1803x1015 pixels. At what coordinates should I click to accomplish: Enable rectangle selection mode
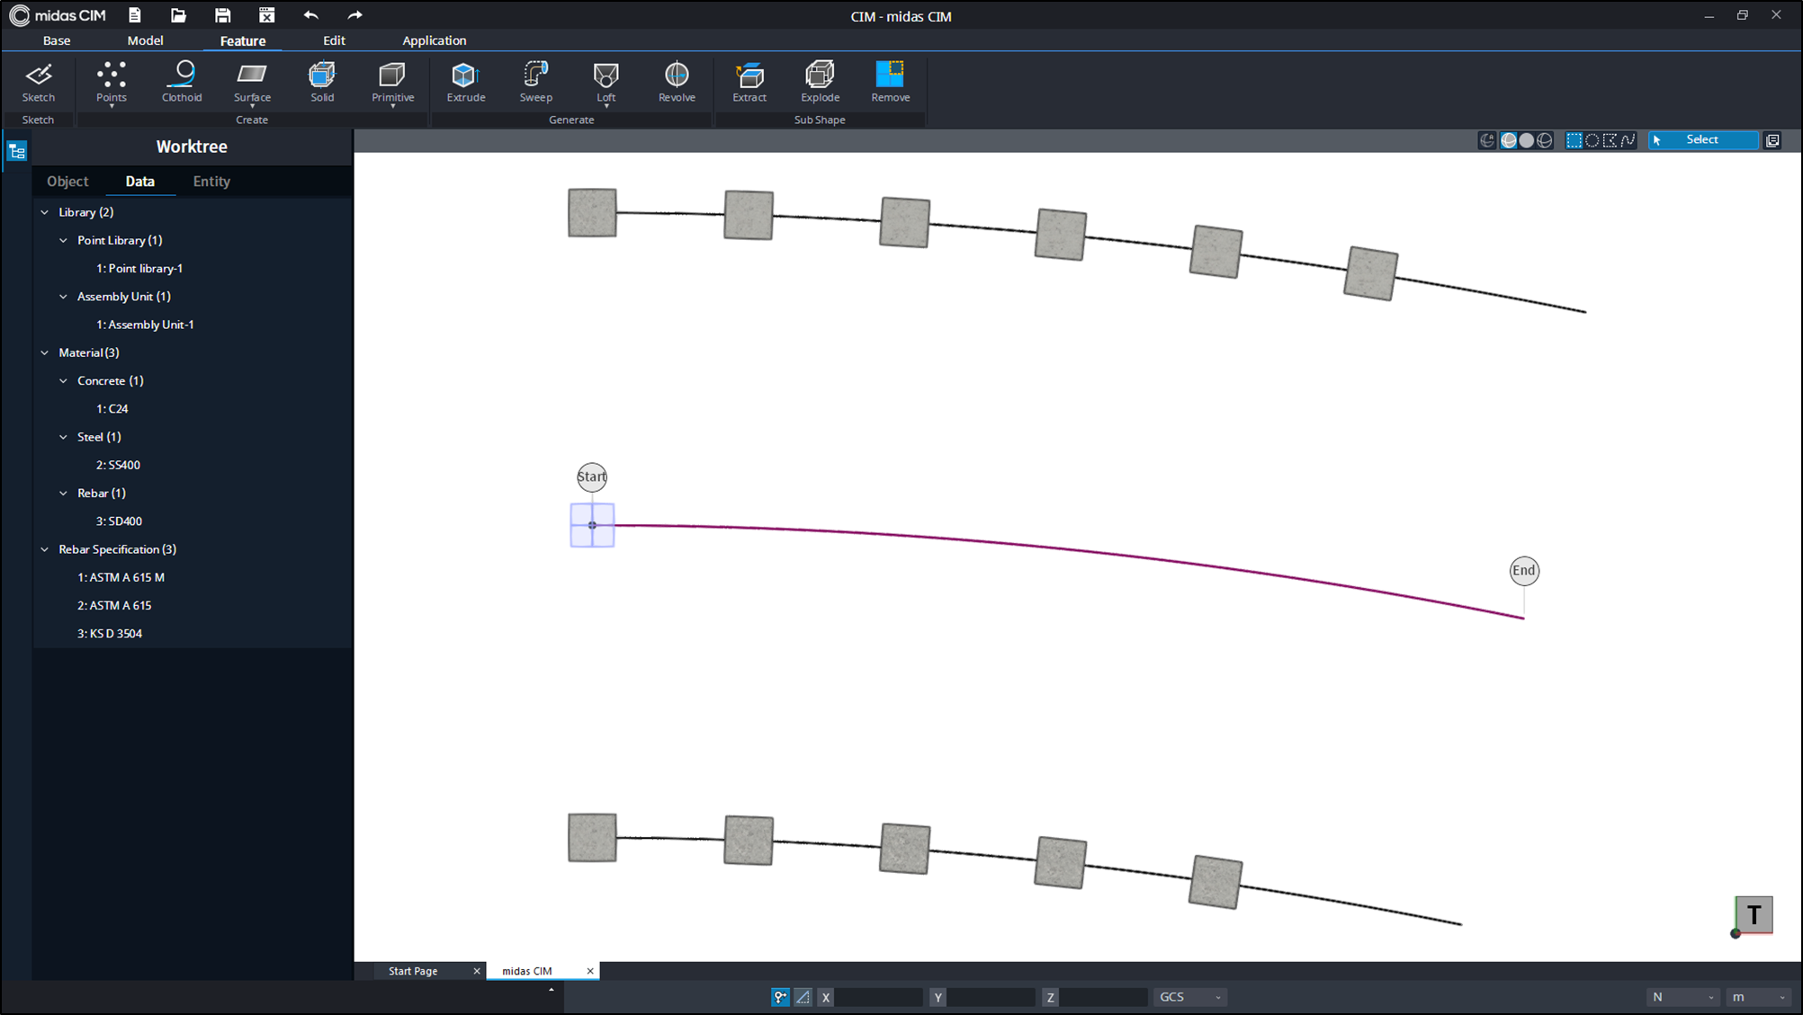pos(1574,140)
